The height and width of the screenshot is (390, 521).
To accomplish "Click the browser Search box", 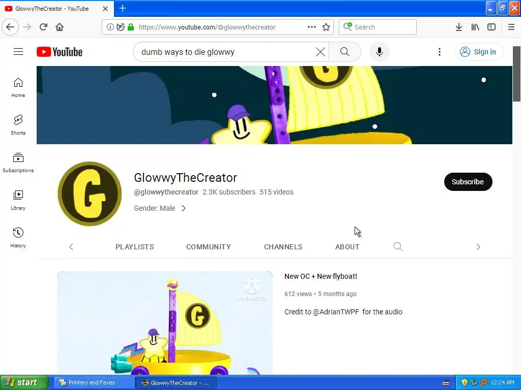I will 378,27.
